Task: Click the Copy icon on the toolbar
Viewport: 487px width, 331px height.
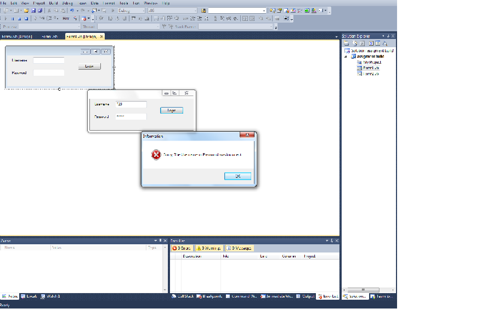Action: pyautogui.click(x=56, y=11)
